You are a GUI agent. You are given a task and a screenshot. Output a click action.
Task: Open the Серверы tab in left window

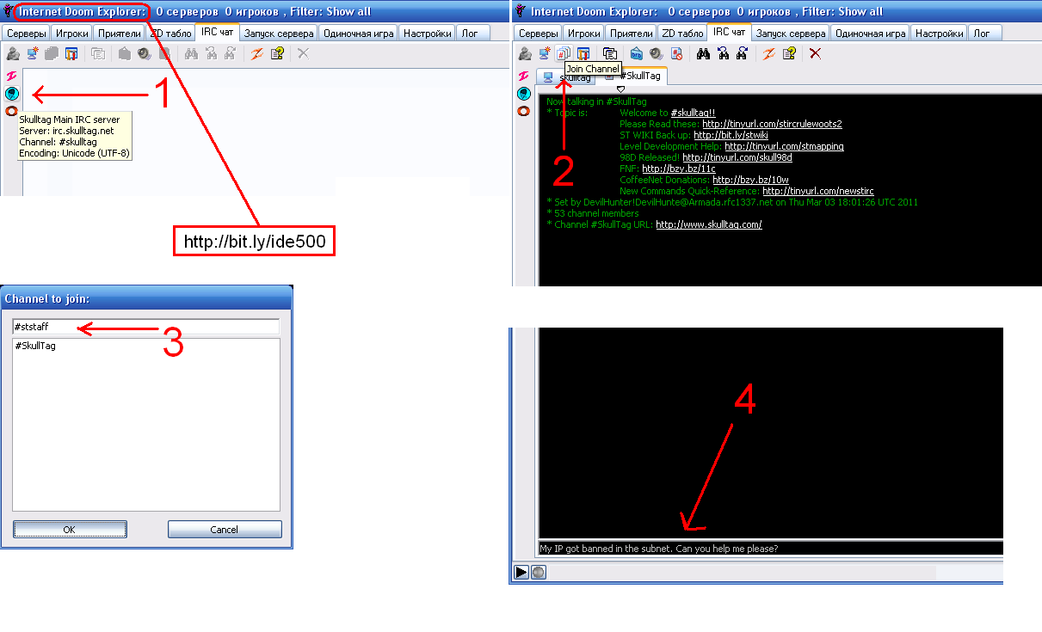click(26, 34)
